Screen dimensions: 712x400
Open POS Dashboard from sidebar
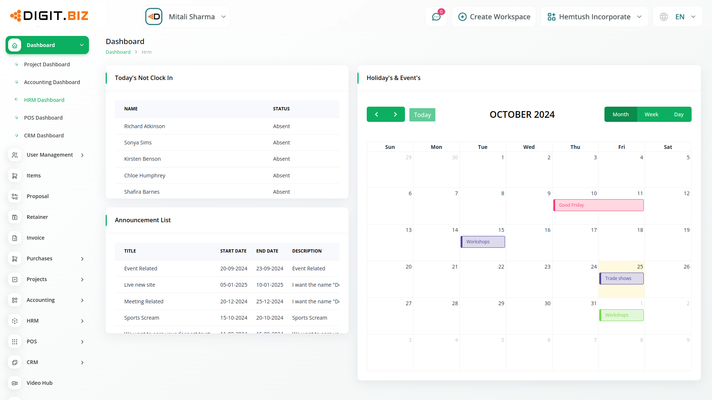pos(43,118)
